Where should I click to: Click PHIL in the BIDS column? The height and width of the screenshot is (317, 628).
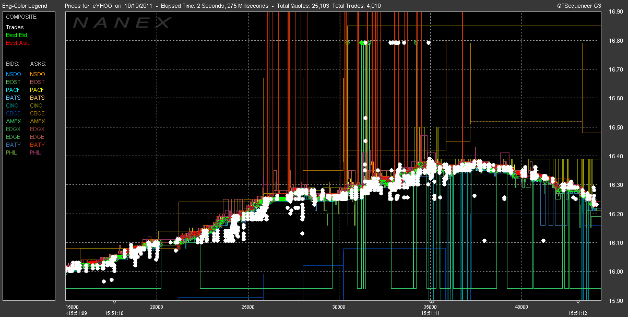(13, 152)
